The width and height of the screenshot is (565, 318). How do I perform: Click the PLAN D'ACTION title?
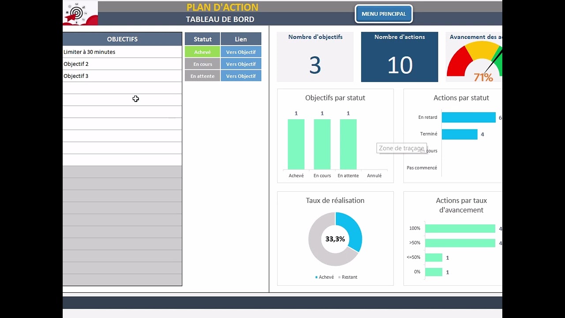(x=222, y=7)
